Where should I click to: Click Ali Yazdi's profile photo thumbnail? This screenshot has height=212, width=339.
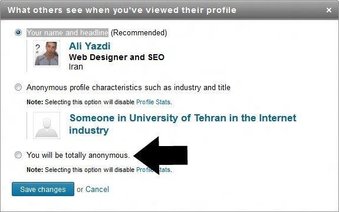coord(47,54)
